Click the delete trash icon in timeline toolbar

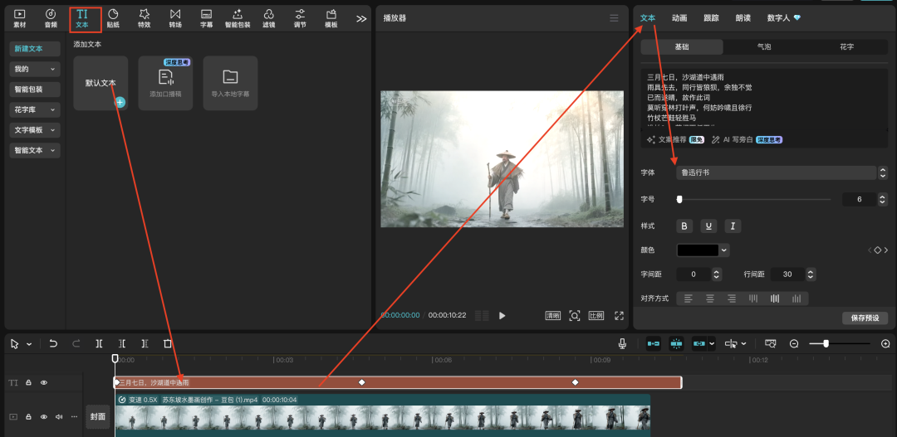point(167,343)
